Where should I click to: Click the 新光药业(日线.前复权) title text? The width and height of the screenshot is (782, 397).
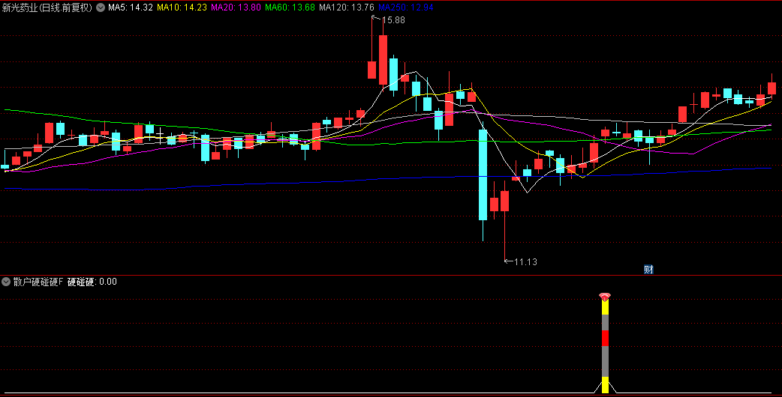47,7
